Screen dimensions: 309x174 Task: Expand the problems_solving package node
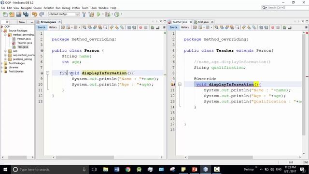[5, 59]
